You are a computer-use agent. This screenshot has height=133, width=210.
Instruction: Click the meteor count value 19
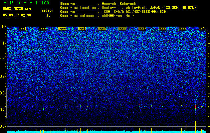click(x=48, y=15)
